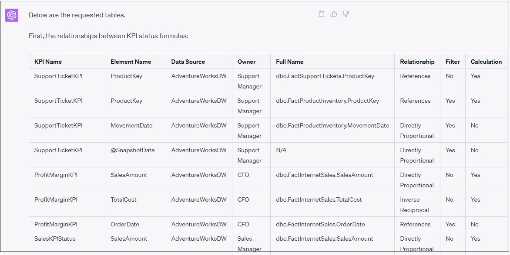Screen dimensions: 510x255
Task: Select the Relationship column header
Action: pyautogui.click(x=417, y=62)
